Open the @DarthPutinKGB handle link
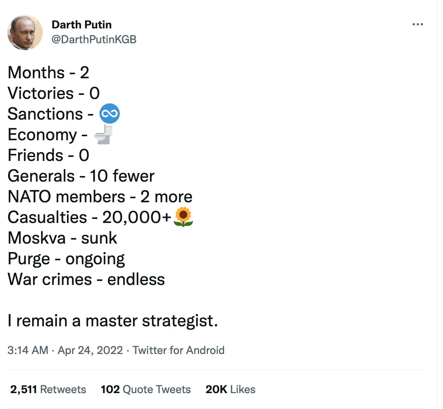Image resolution: width=443 pixels, height=409 pixels. [94, 39]
